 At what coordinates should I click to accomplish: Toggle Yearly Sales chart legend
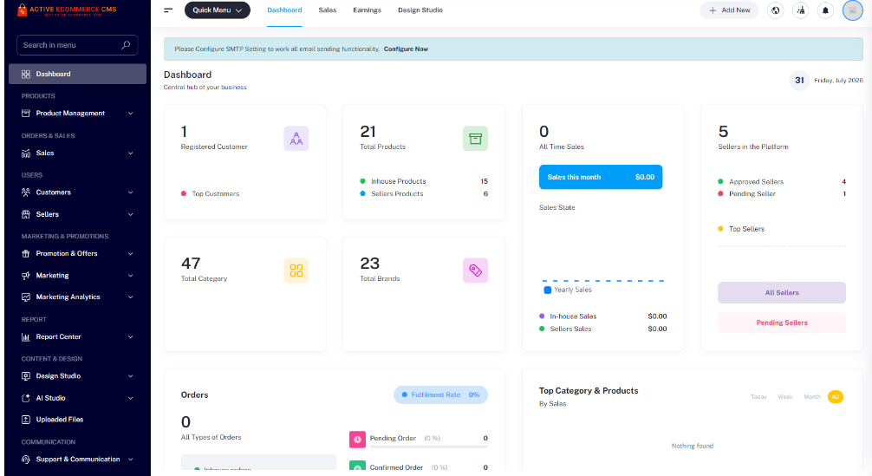click(x=568, y=290)
